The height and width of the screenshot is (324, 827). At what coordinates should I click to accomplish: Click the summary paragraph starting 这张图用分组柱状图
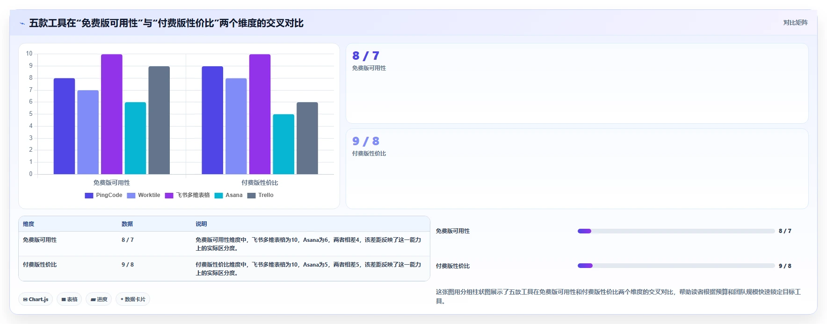[x=618, y=296]
